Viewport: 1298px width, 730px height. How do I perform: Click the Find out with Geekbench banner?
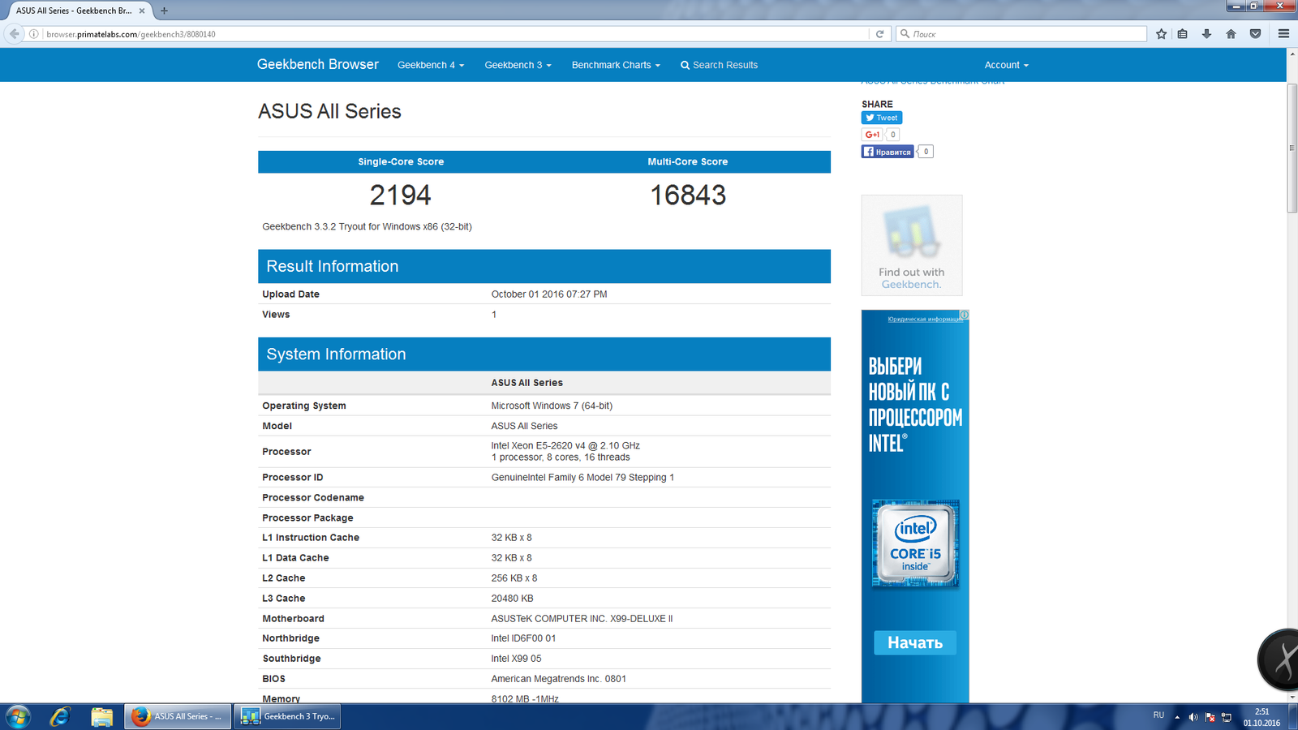pyautogui.click(x=912, y=245)
